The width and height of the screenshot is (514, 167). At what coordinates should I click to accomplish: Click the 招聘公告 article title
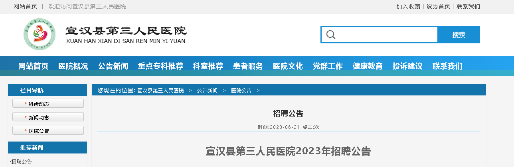[289, 114]
